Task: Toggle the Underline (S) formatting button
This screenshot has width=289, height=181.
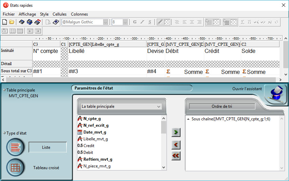Action: coord(150,22)
